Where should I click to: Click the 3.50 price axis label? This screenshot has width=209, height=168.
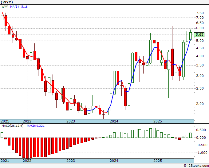(200, 66)
